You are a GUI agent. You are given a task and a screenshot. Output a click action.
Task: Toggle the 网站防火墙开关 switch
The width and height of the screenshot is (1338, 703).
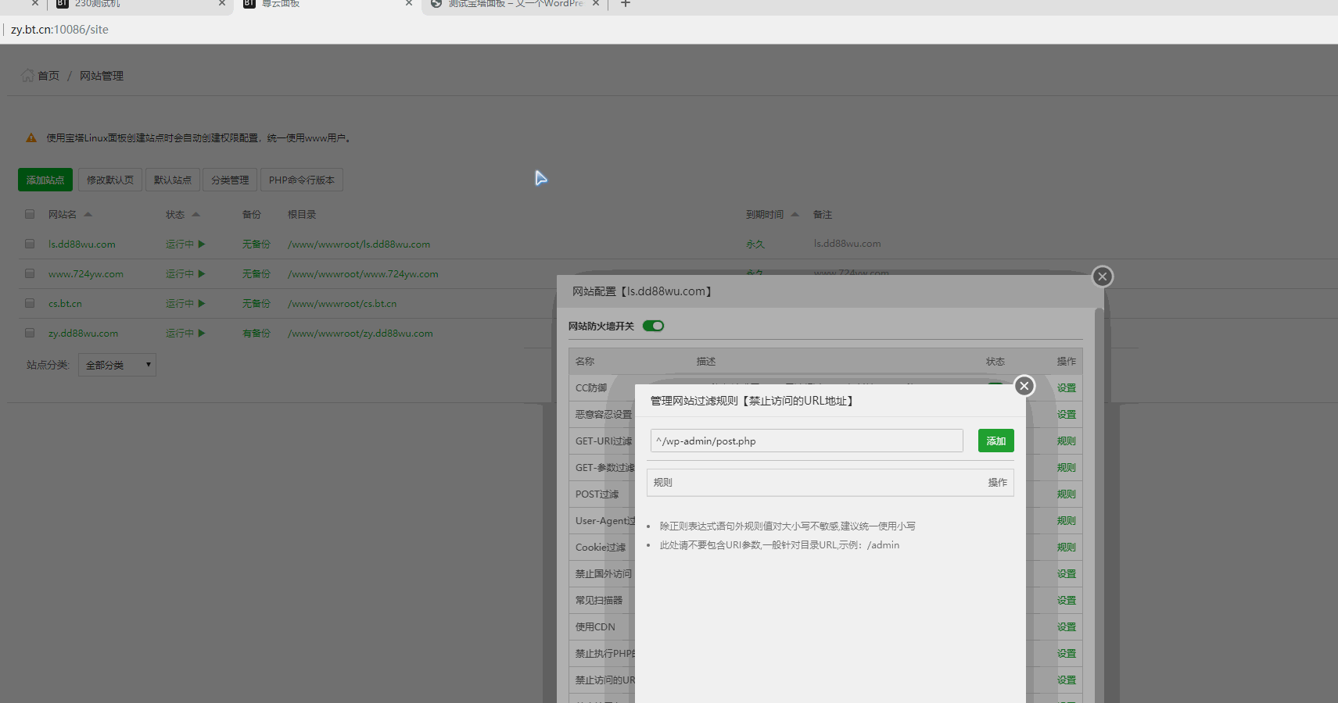[653, 326]
